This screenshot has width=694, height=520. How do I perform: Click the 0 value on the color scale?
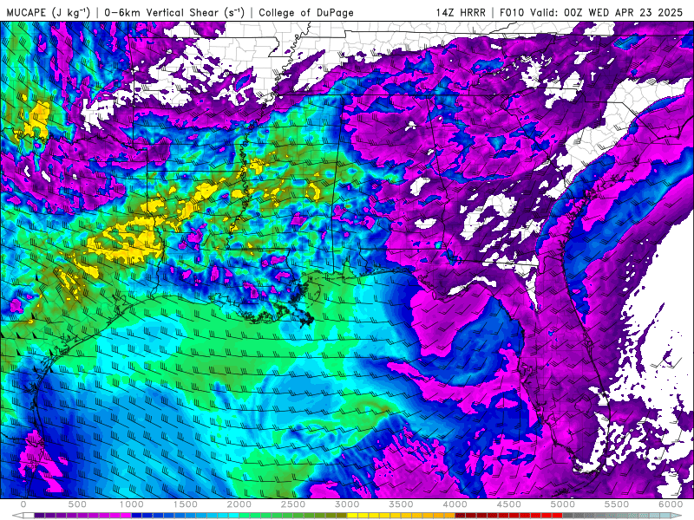pyautogui.click(x=23, y=504)
